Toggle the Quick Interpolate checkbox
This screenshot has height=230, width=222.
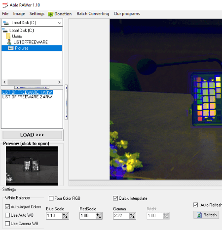[x=115, y=198]
